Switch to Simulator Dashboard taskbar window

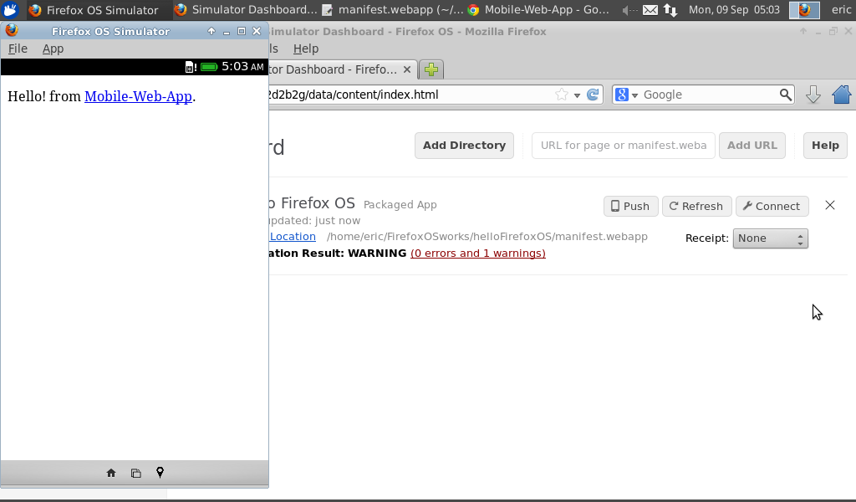click(x=247, y=10)
